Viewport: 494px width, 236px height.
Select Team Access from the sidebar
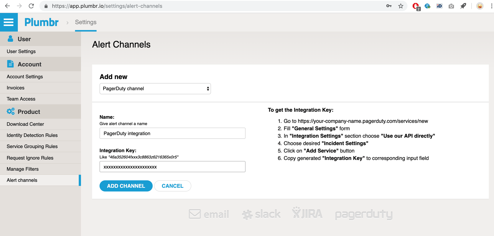point(21,99)
